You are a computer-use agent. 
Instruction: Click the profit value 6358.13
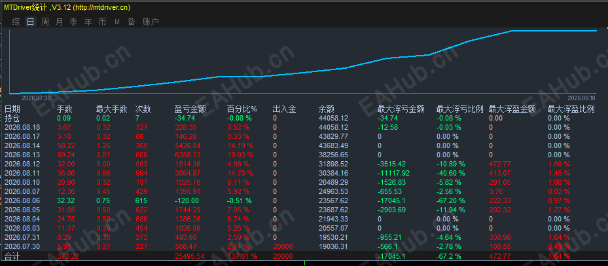pyautogui.click(x=188, y=155)
